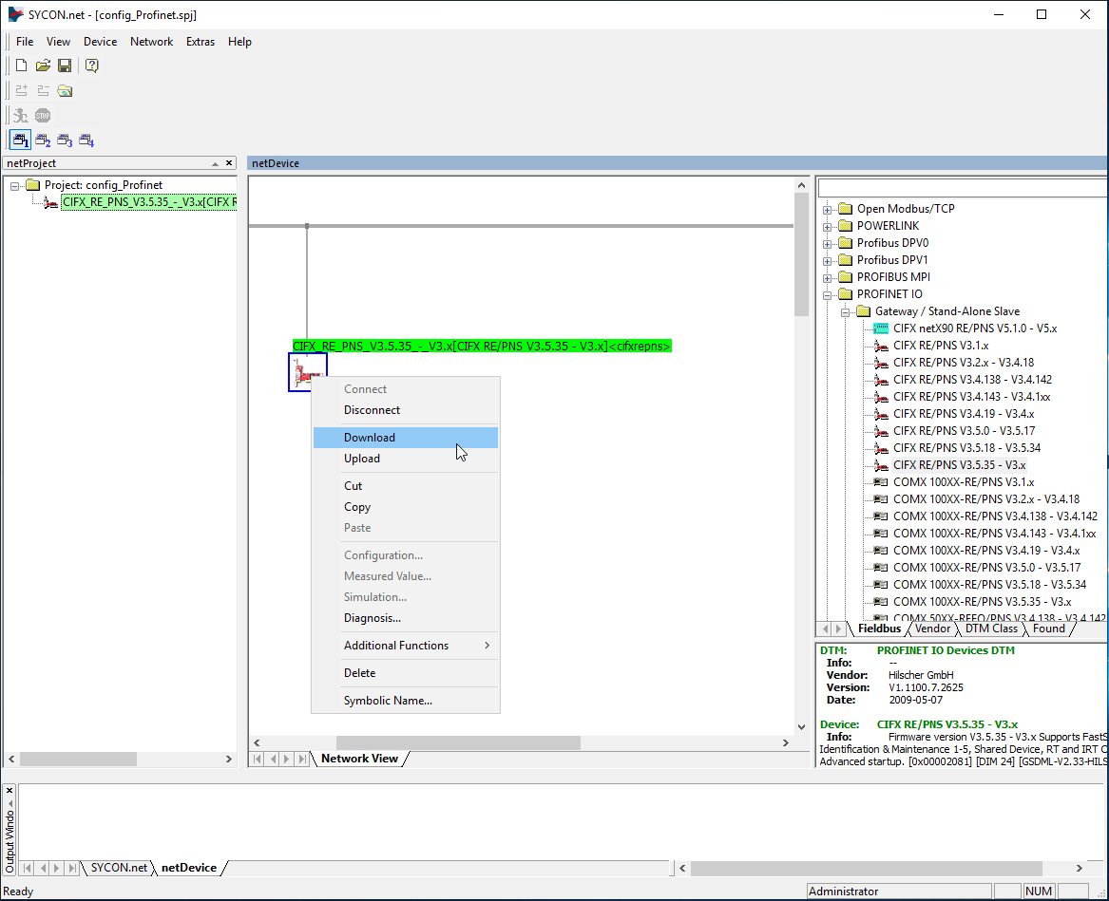This screenshot has height=901, width=1109.
Task: Click the help question mark icon
Action: click(92, 66)
